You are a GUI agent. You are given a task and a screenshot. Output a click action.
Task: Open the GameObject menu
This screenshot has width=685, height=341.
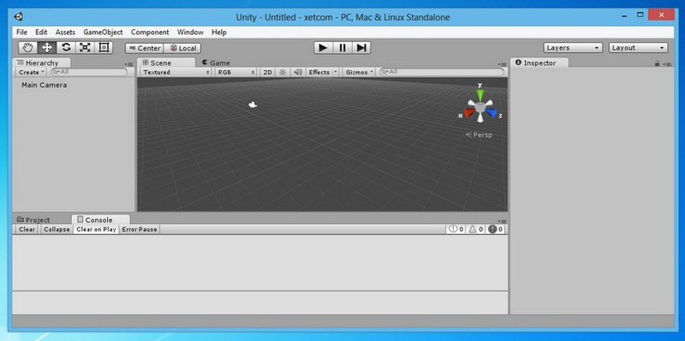coord(103,32)
